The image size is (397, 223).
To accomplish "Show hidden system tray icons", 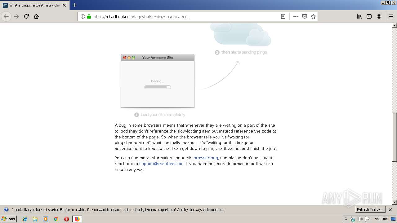I will 346,219.
